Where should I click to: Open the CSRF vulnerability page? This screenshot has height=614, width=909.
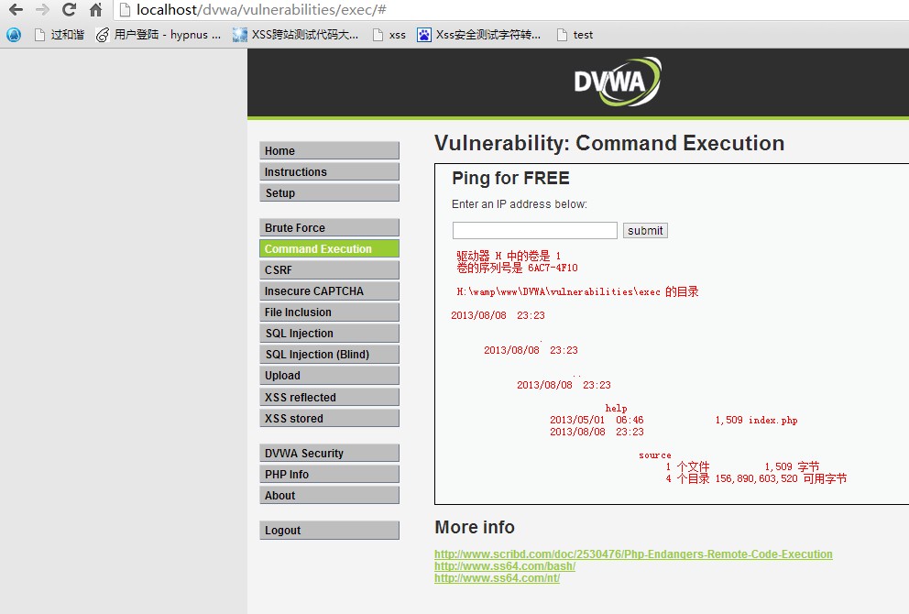coord(329,269)
